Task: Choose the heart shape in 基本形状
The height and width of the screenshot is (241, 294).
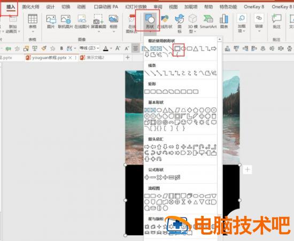Action: click(190, 122)
